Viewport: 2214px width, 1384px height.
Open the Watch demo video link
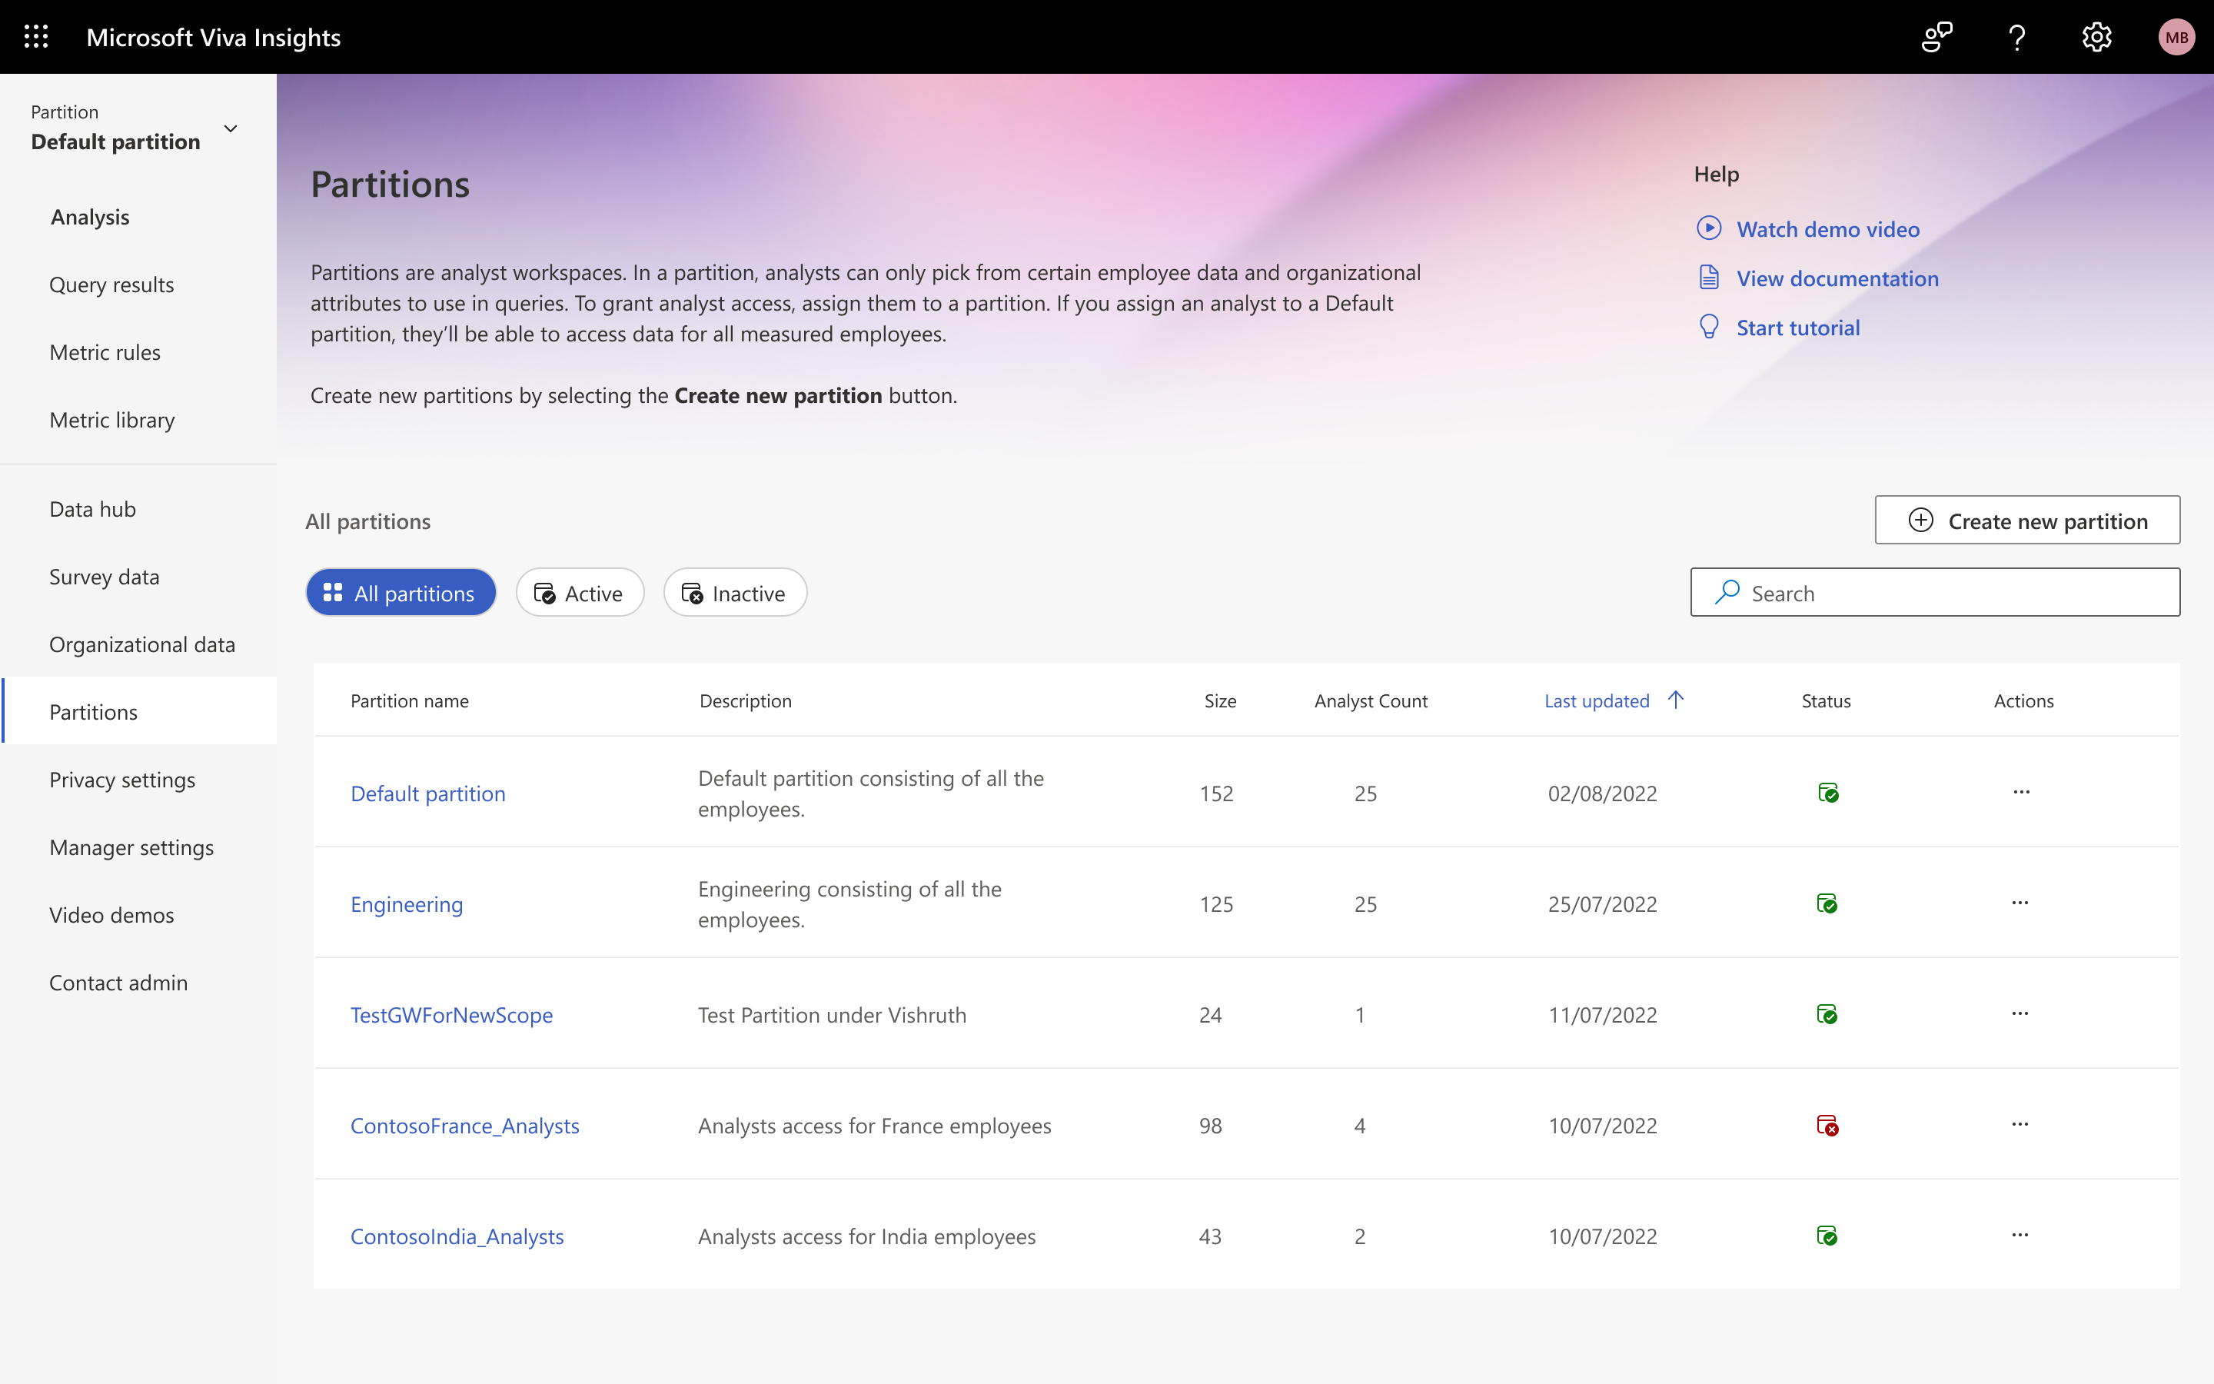click(1827, 229)
